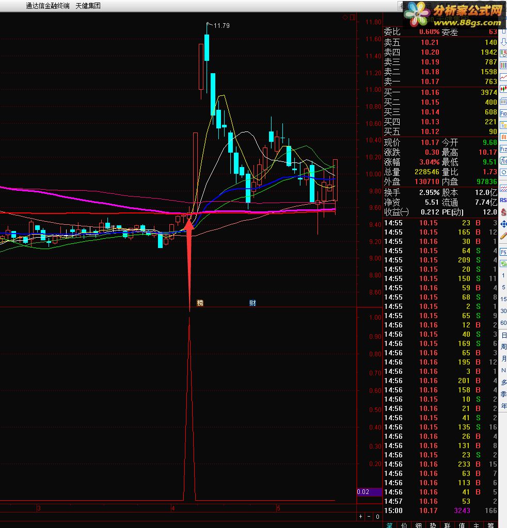
Task: Select the 日 daily period
Action: pyautogui.click(x=503, y=335)
